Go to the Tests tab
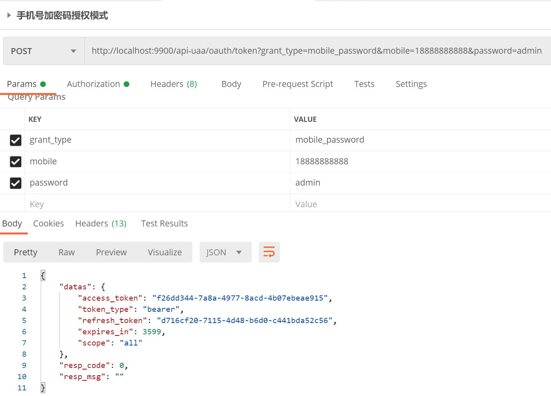 [x=364, y=84]
